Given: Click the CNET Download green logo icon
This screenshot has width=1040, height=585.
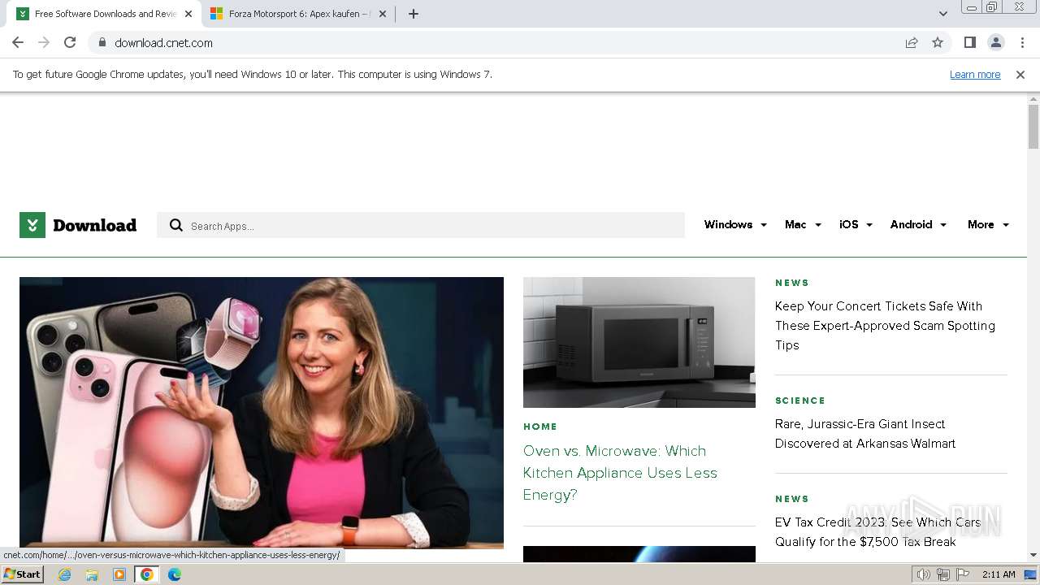Looking at the screenshot, I should 32,225.
